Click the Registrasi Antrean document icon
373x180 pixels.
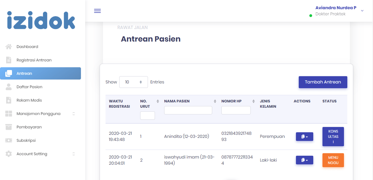point(9,60)
